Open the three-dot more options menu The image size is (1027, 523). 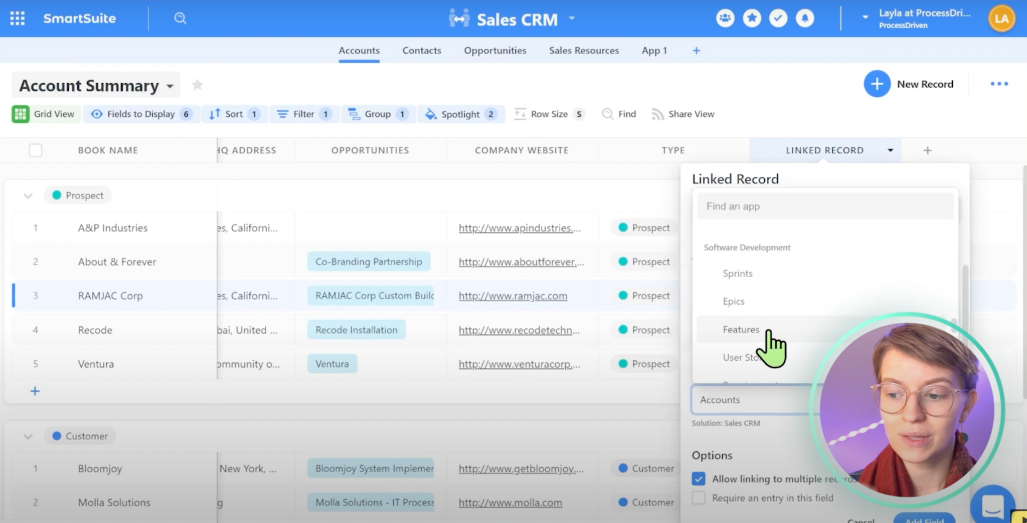pyautogui.click(x=999, y=84)
